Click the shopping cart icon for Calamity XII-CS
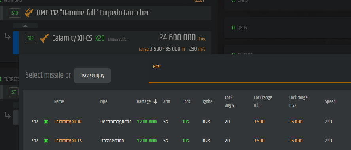351x150 pixels. pos(46,141)
